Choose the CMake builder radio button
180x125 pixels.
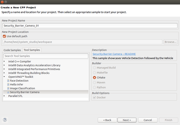click(x=94, y=77)
